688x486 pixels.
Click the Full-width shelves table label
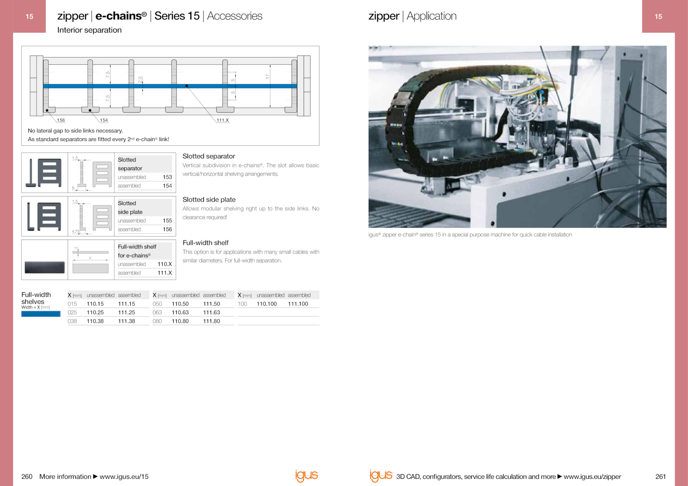click(x=36, y=298)
